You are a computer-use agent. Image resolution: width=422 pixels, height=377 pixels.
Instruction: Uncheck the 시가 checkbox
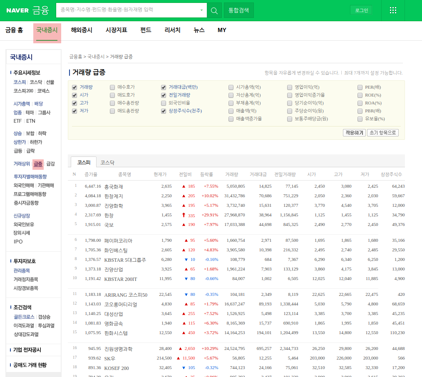74,95
